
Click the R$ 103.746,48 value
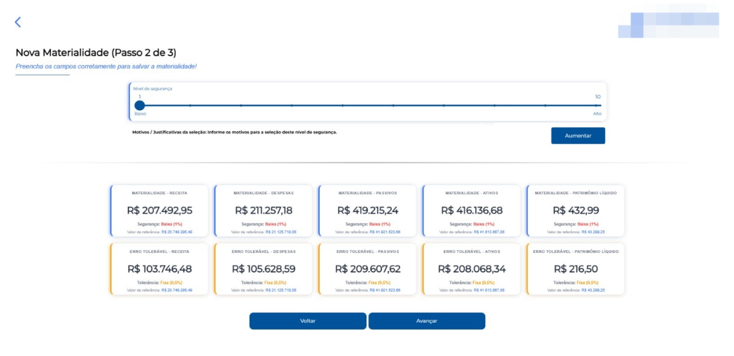coord(160,269)
